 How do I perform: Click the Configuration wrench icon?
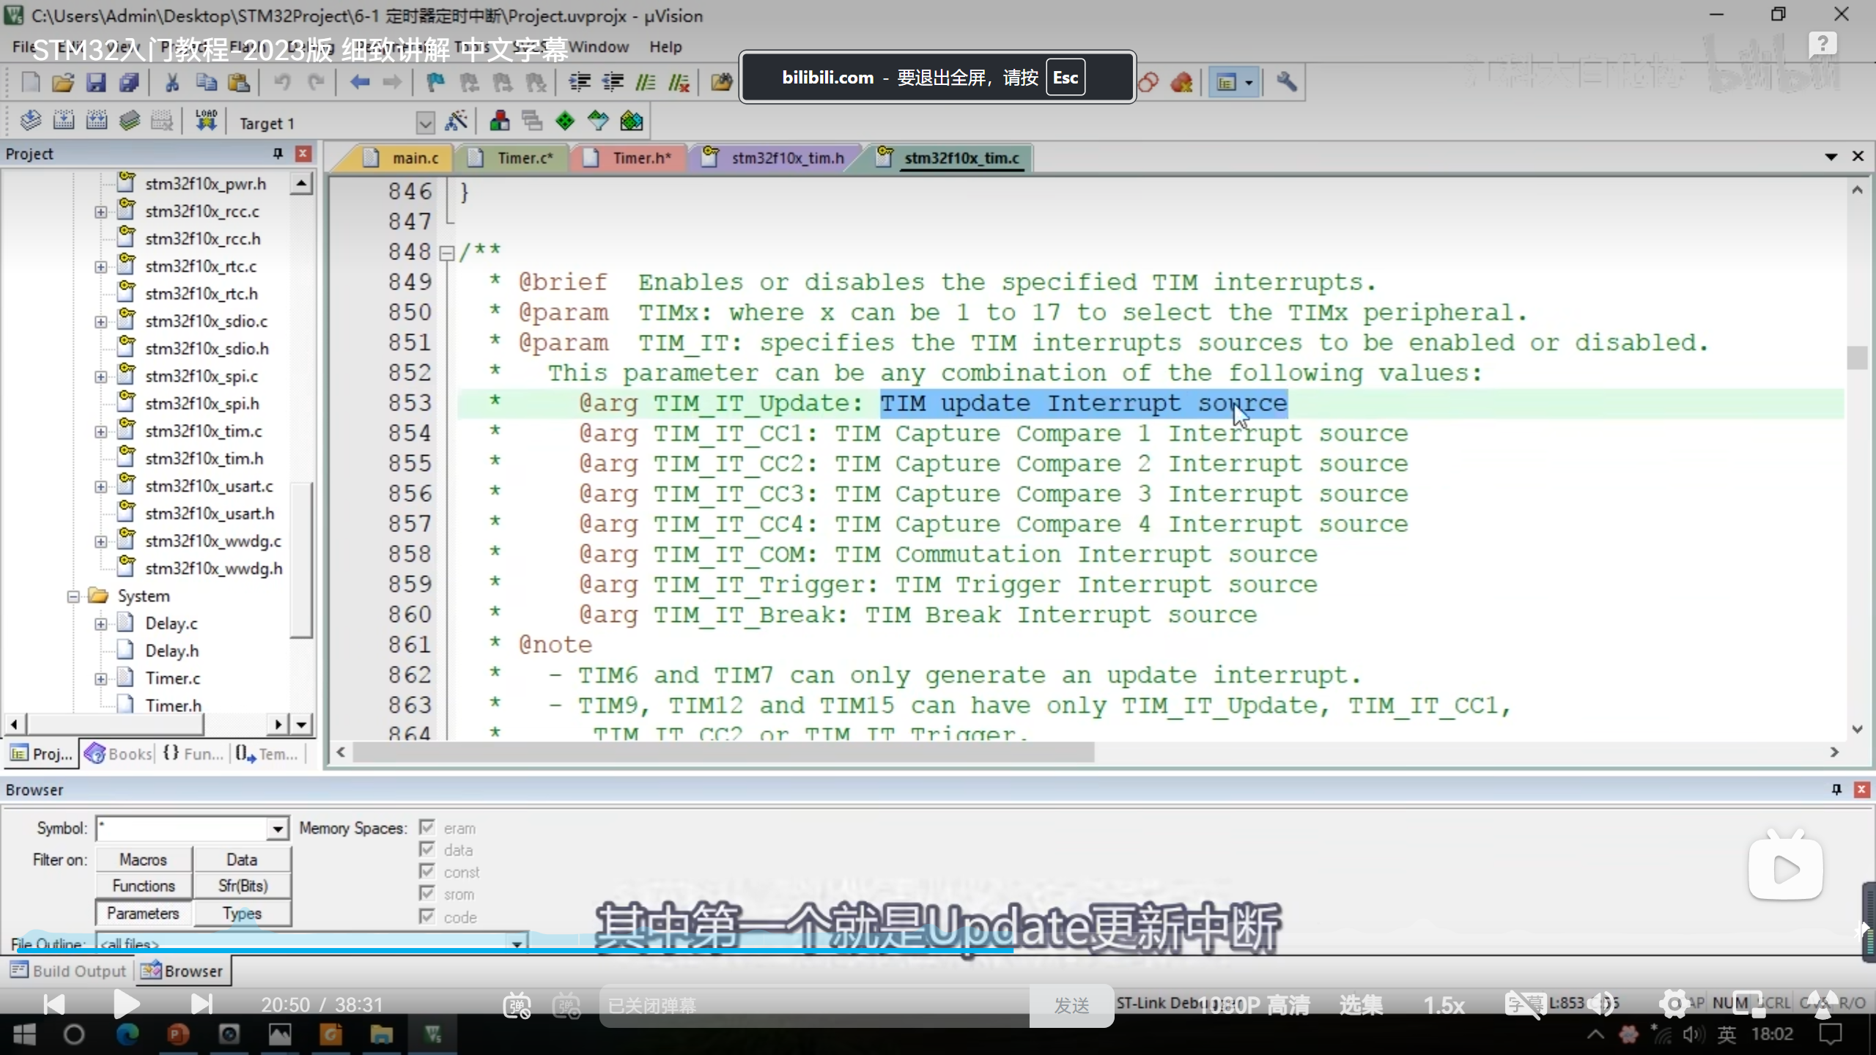point(1286,83)
